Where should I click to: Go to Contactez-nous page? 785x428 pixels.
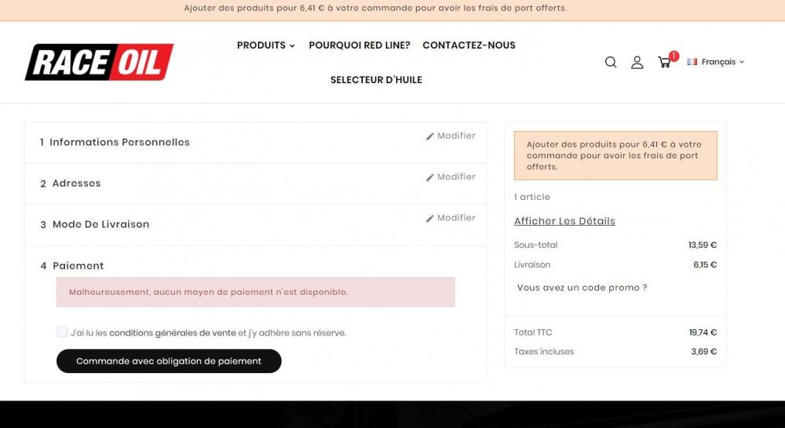tap(469, 45)
